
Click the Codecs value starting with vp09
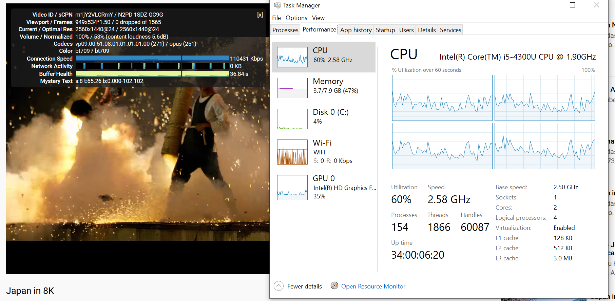click(x=136, y=44)
